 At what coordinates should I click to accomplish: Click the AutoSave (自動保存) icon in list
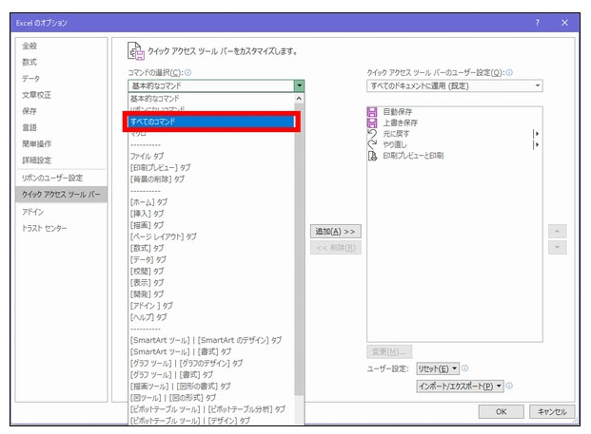point(372,112)
